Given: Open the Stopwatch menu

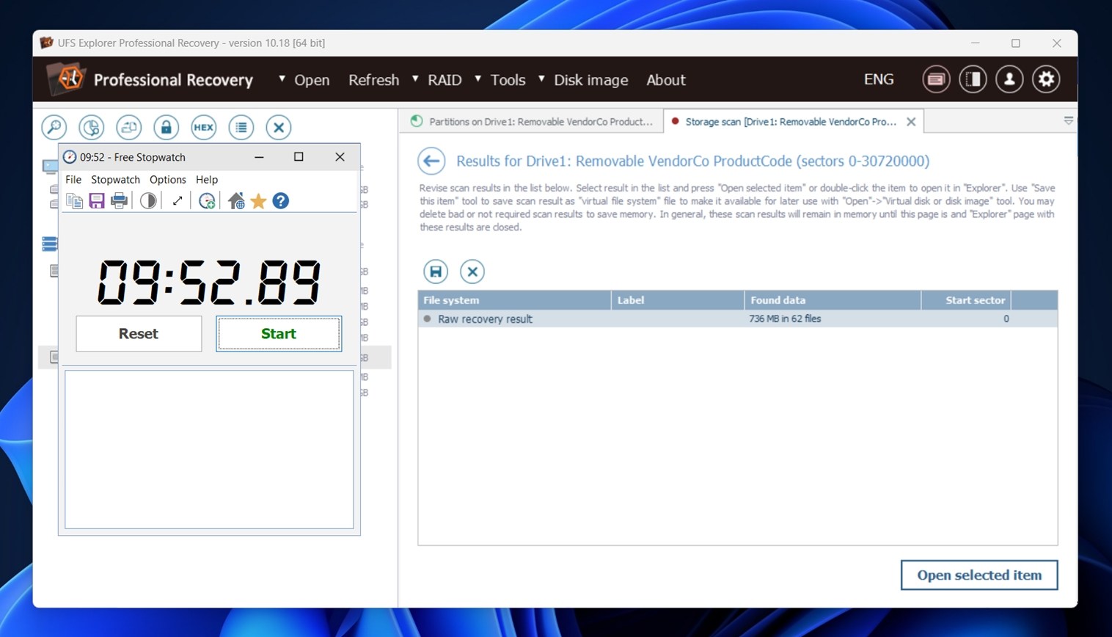Looking at the screenshot, I should click(115, 180).
